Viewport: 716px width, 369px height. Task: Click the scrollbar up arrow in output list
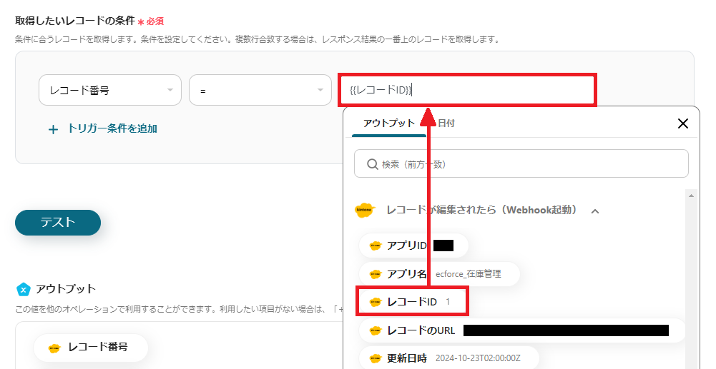(x=692, y=196)
